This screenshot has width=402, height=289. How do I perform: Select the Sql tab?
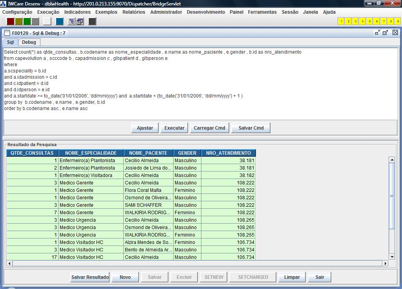tap(10, 42)
